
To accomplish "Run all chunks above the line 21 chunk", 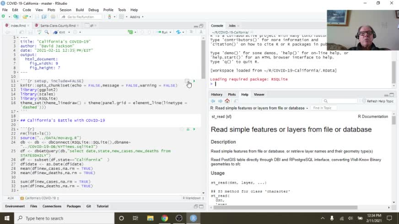I will tap(188, 129).
